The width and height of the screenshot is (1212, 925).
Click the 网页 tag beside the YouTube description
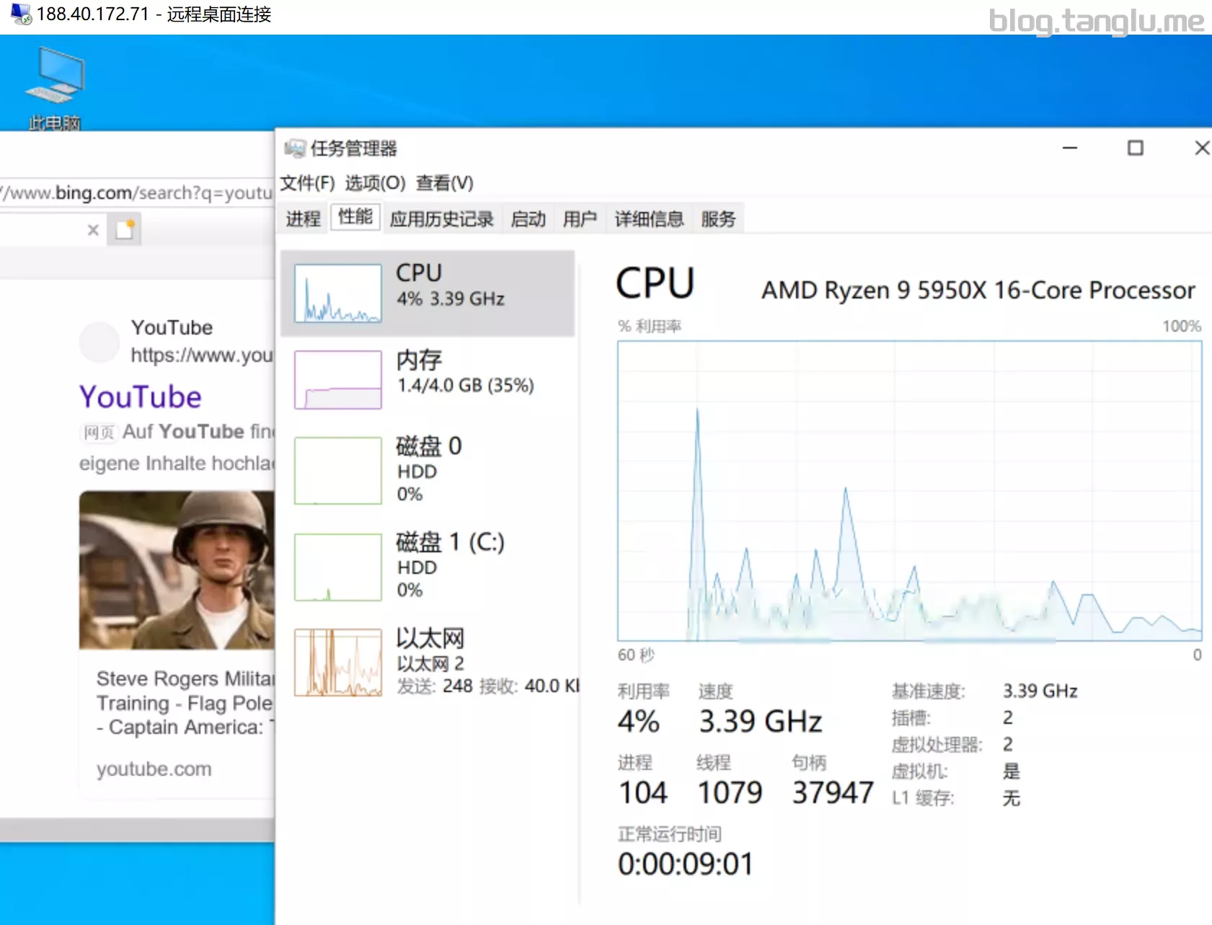tap(99, 433)
